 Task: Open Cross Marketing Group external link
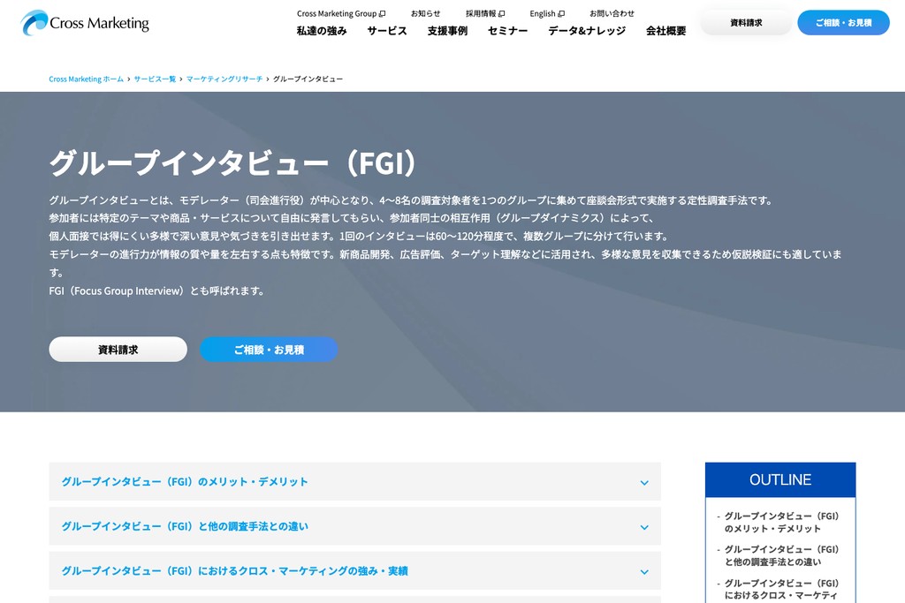[x=341, y=13]
